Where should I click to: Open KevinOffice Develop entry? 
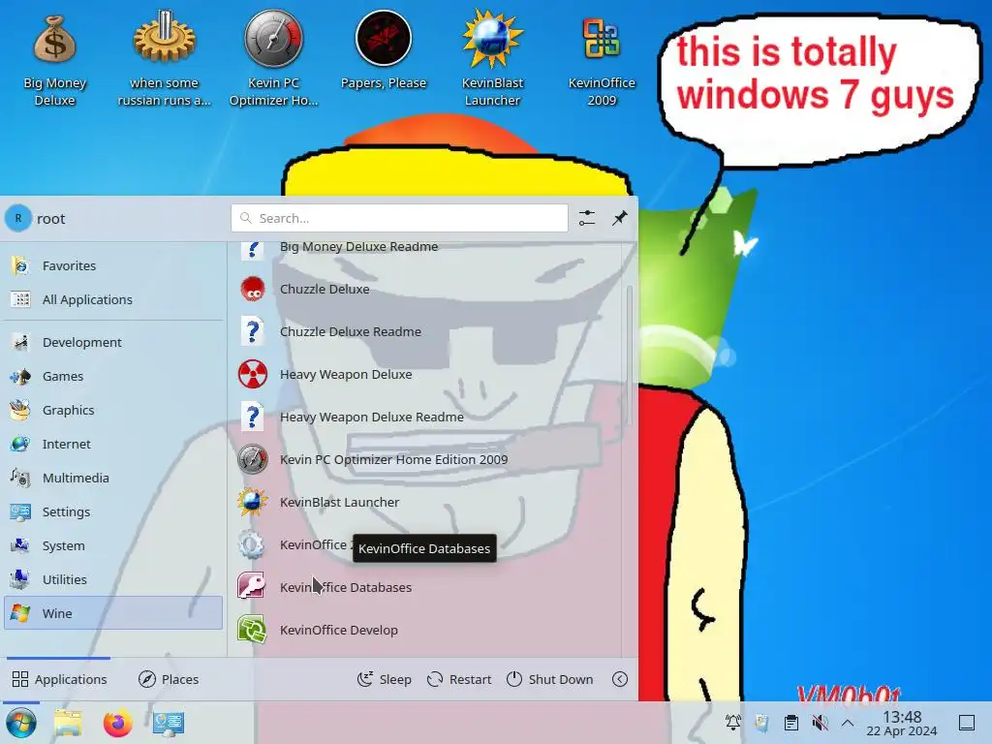coord(425,630)
